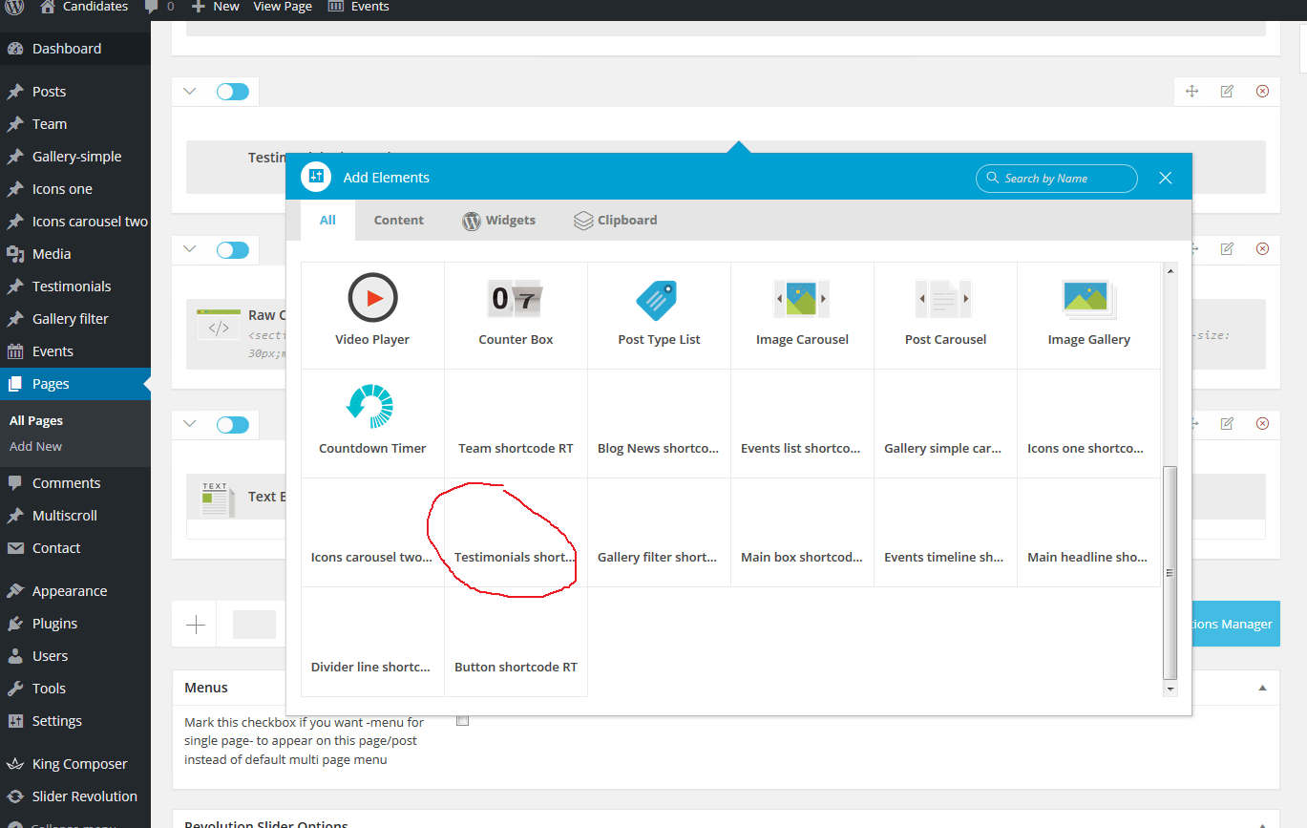
Task: Switch to the Widgets tab
Action: point(498,221)
